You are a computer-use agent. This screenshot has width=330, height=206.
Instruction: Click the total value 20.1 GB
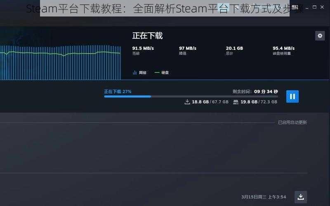coord(234,48)
